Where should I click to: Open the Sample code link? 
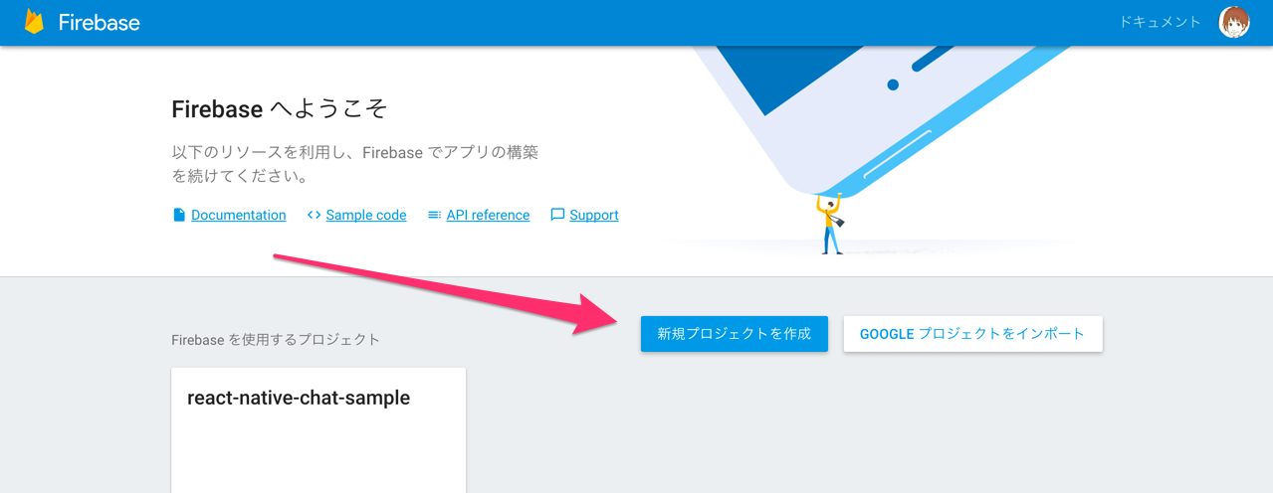366,215
